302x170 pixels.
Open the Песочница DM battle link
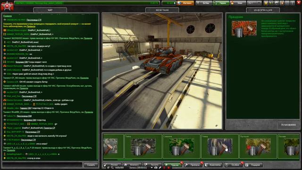[24, 116]
